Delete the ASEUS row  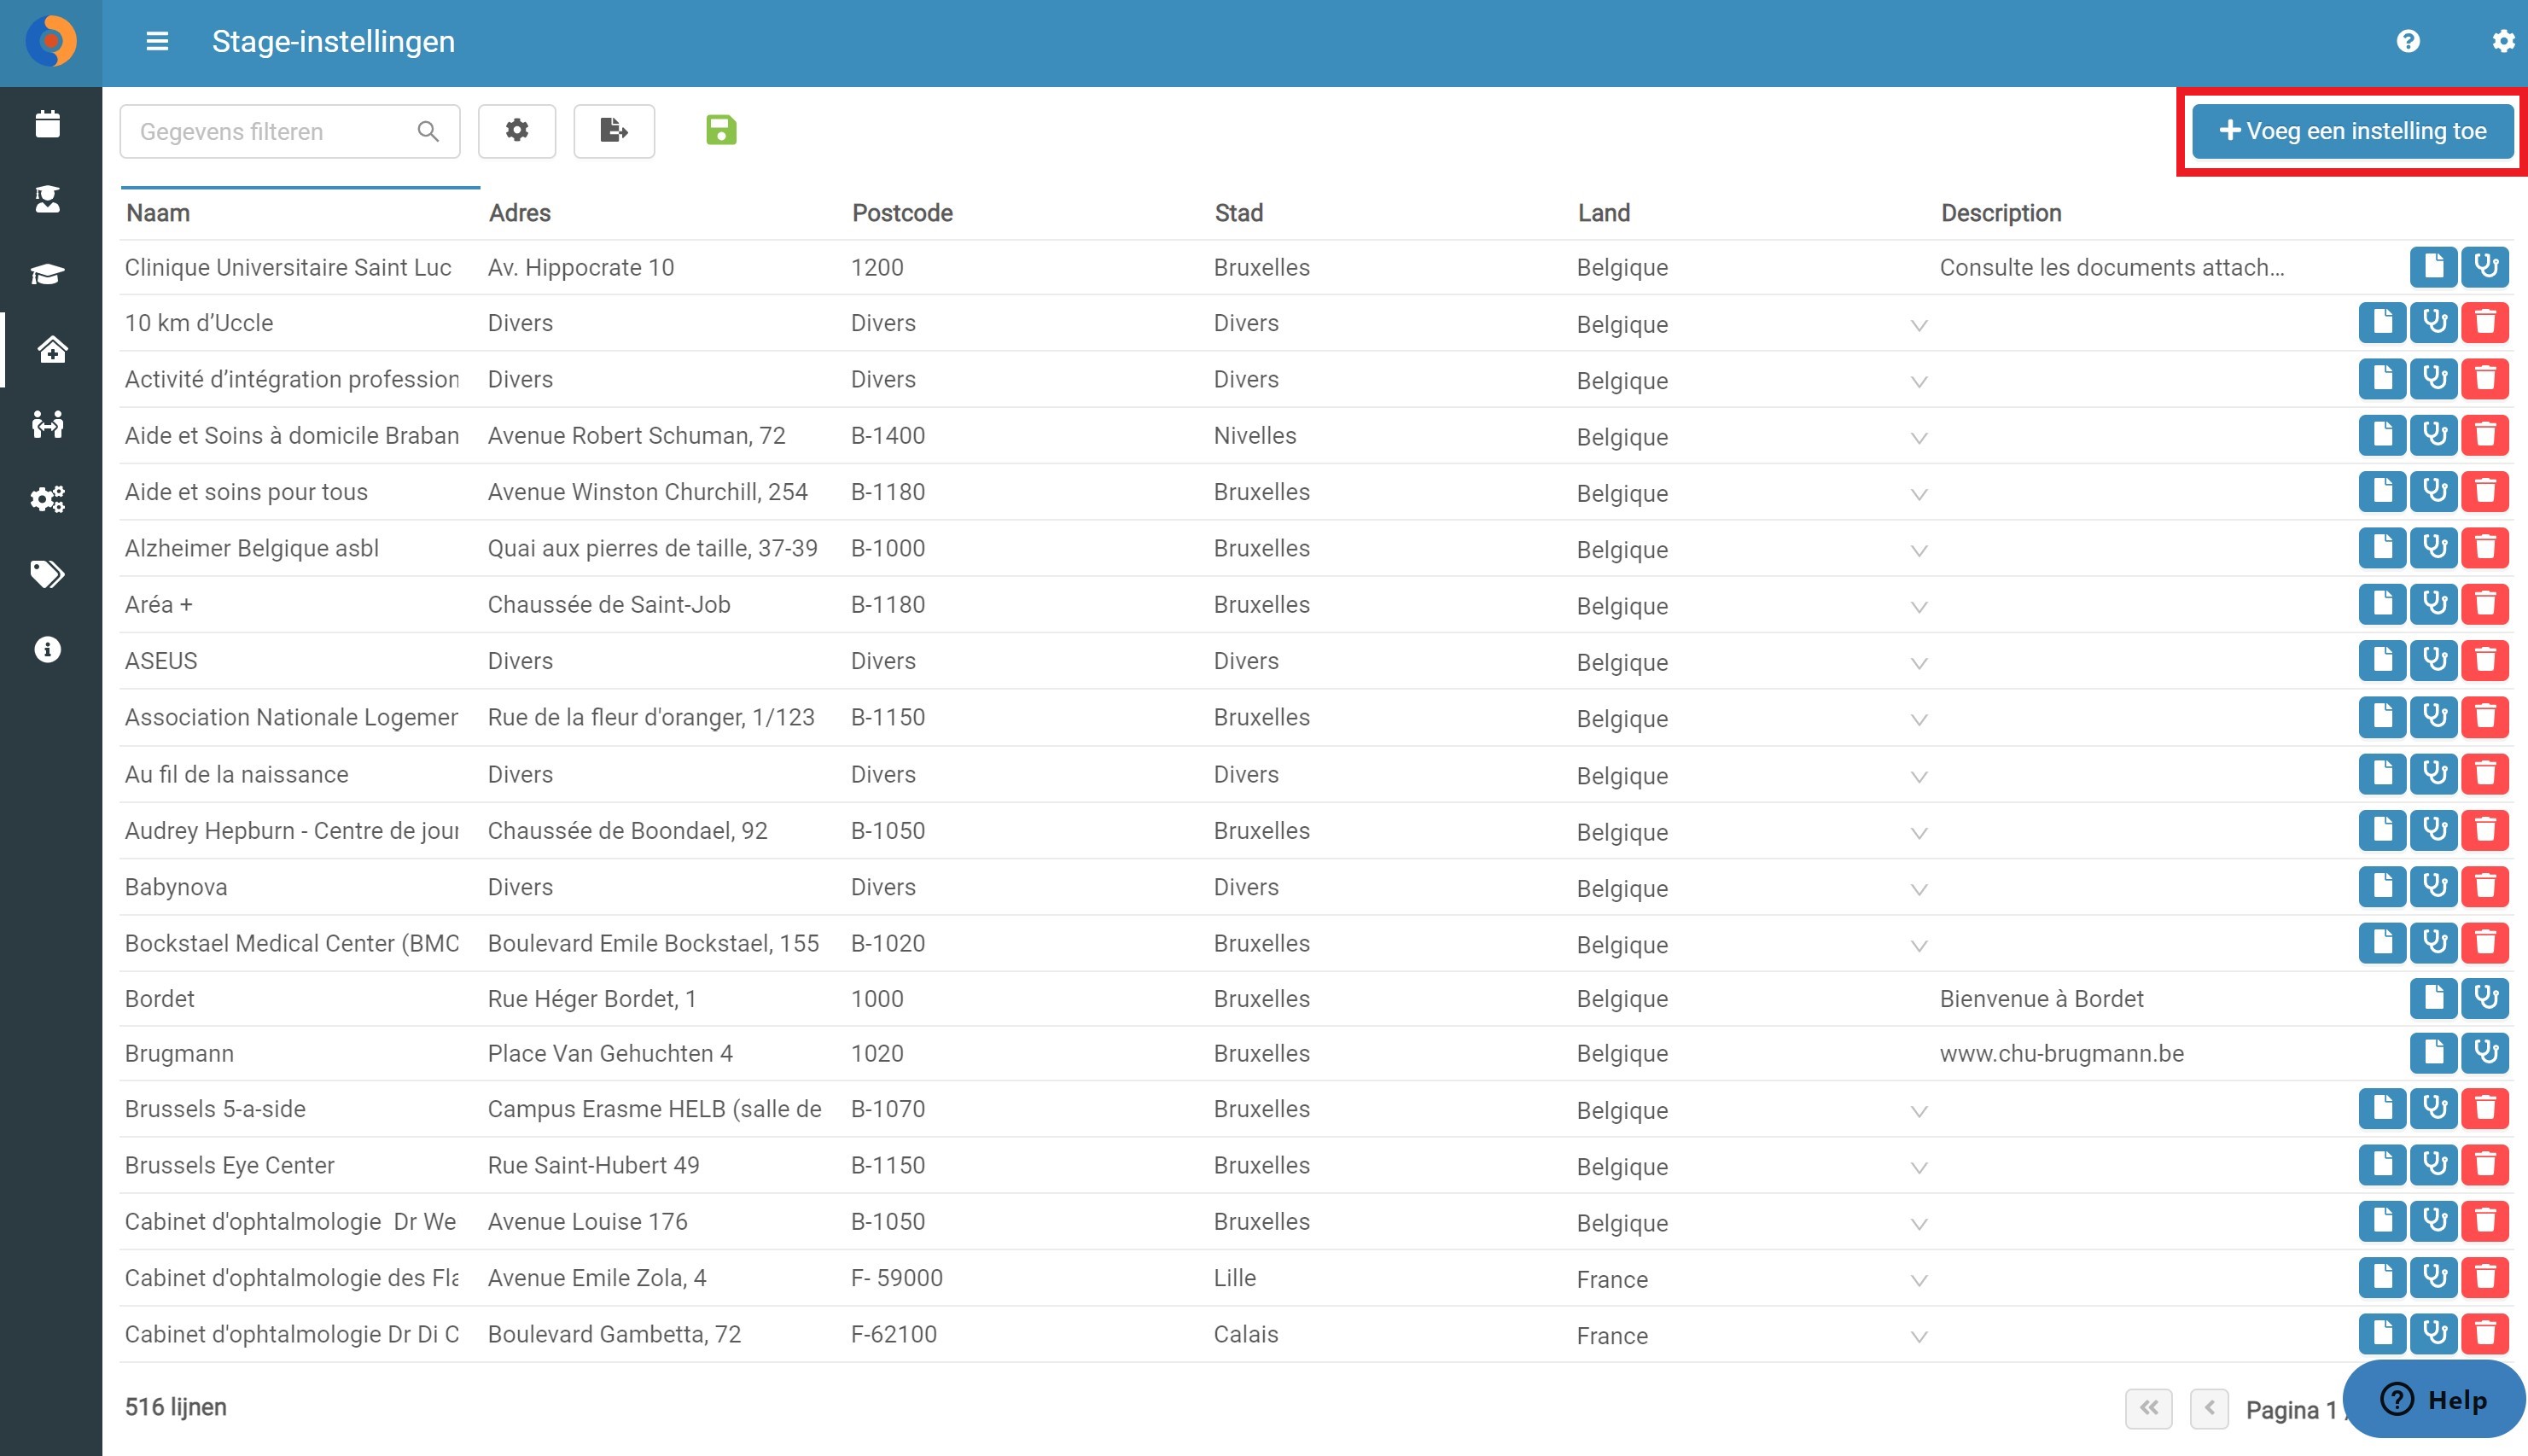pyautogui.click(x=2485, y=660)
